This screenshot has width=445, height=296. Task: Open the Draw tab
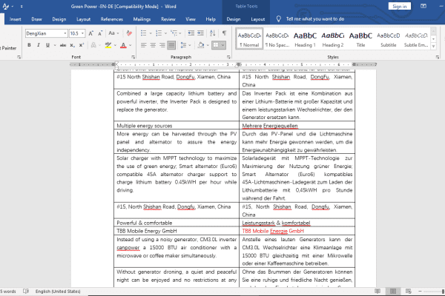(x=36, y=19)
